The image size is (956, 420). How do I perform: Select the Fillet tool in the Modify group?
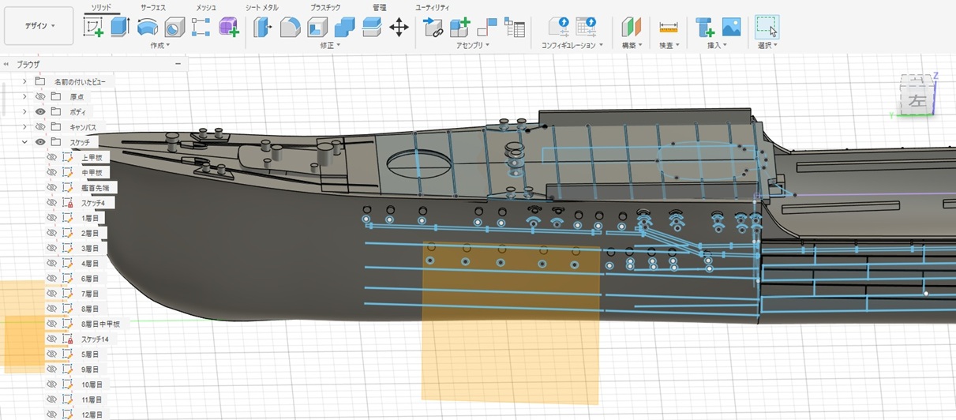click(290, 28)
